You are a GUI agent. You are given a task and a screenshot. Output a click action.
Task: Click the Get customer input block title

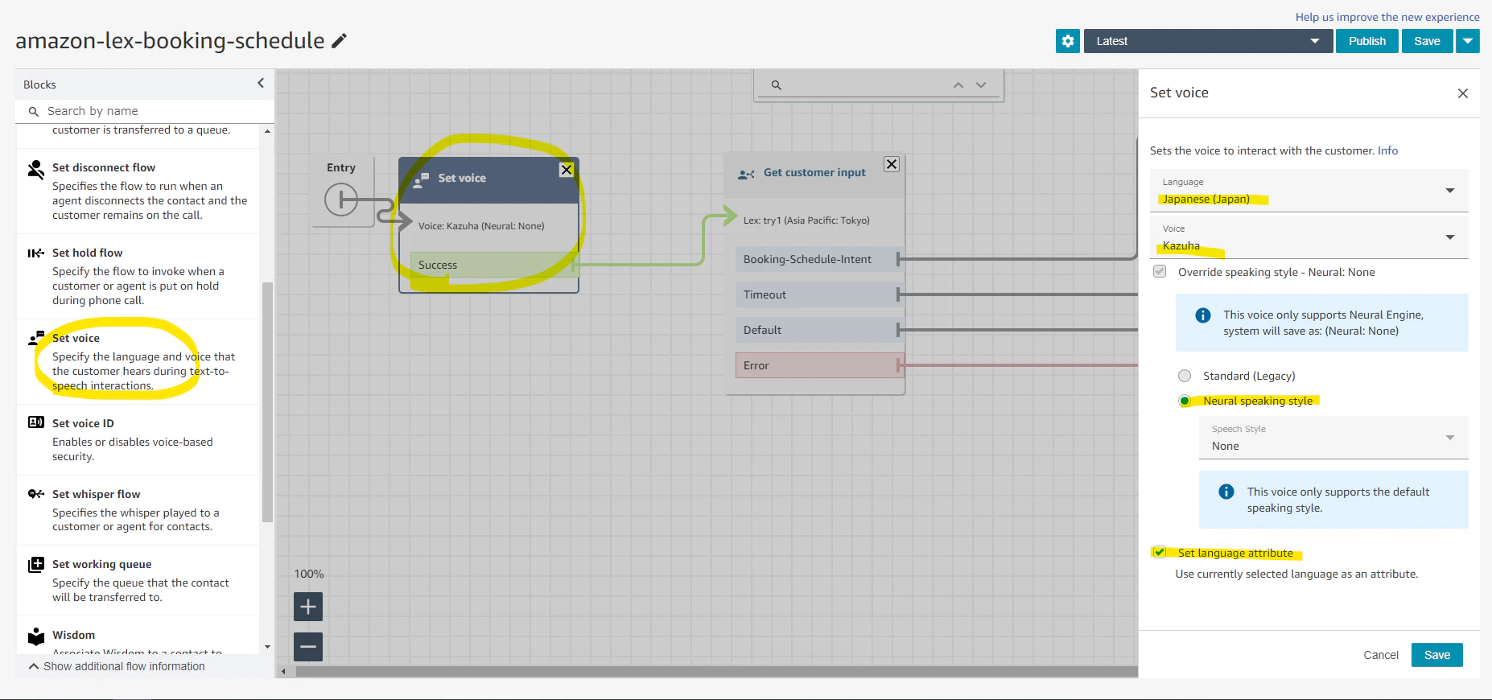pyautogui.click(x=814, y=172)
